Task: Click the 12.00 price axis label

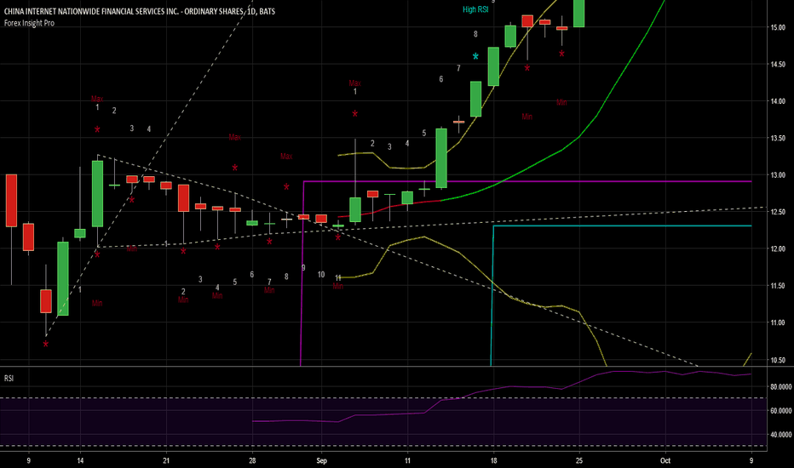Action: [x=778, y=249]
